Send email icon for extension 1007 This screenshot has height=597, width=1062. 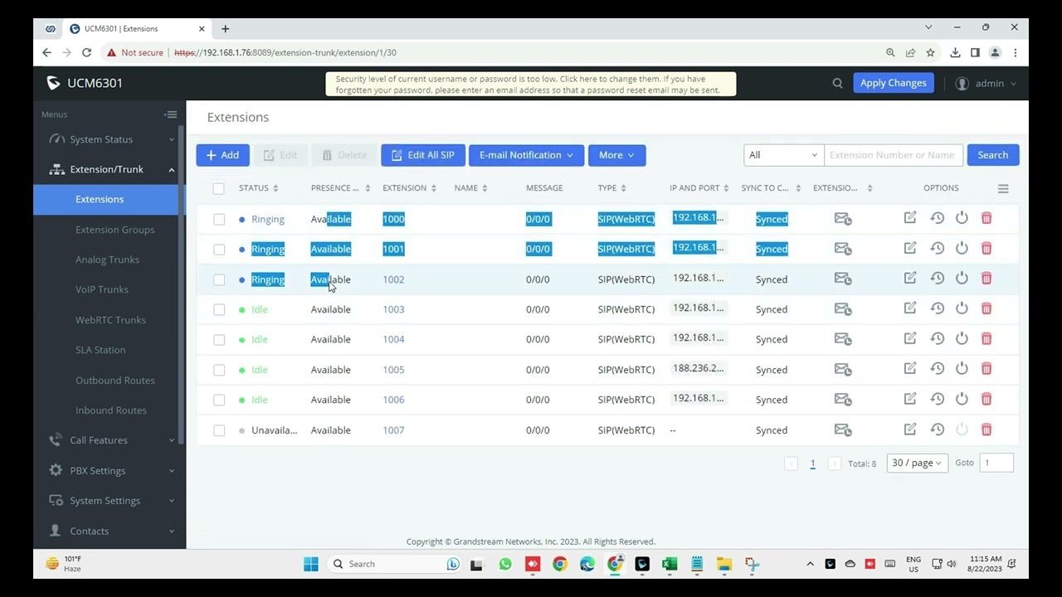843,430
